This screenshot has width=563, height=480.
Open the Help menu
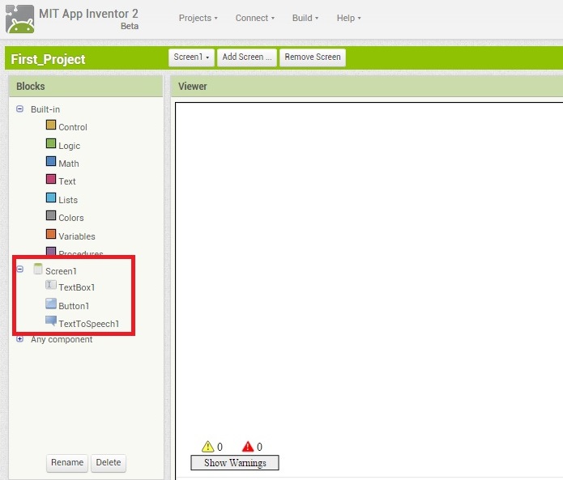(x=348, y=18)
